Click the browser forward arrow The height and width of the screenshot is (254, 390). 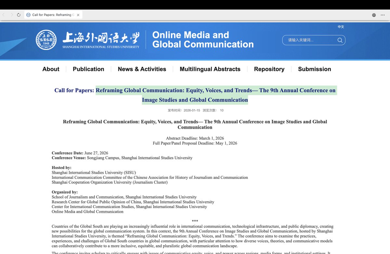point(12,15)
